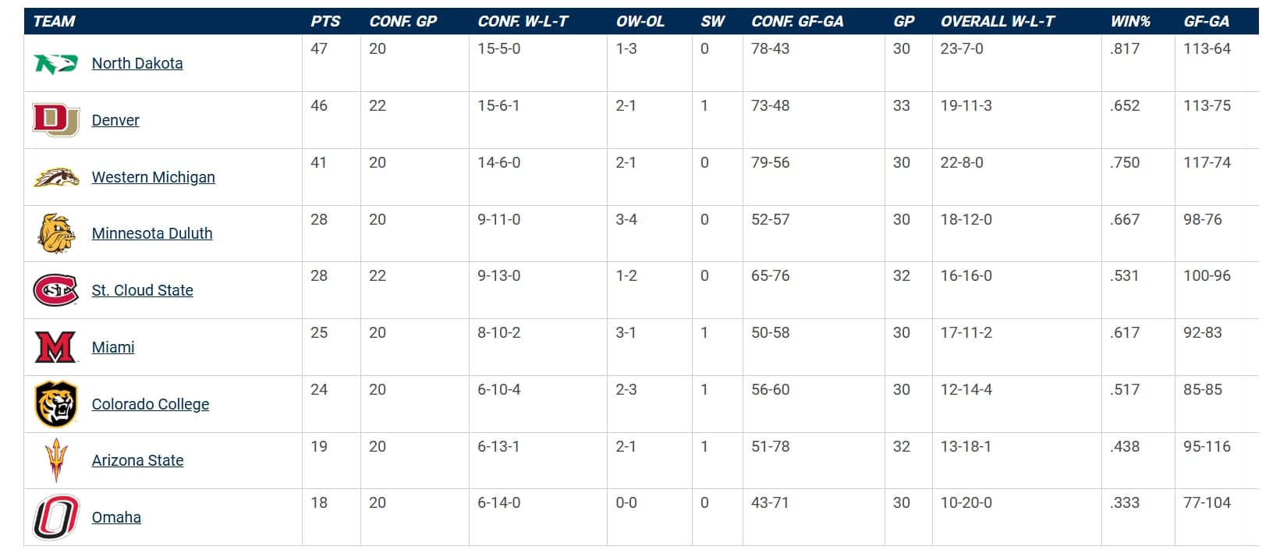The width and height of the screenshot is (1280, 557).
Task: Click the Miami red M logo
Action: [55, 347]
